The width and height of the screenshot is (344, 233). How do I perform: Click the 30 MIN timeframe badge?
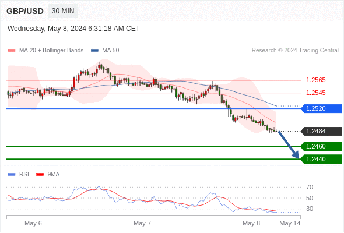coord(63,11)
